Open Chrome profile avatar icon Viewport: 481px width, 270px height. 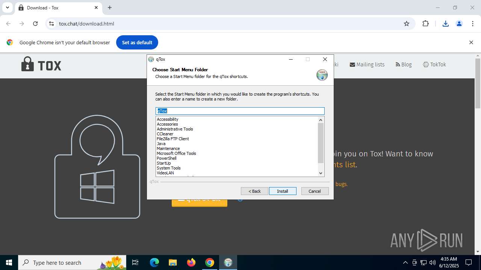click(x=459, y=24)
